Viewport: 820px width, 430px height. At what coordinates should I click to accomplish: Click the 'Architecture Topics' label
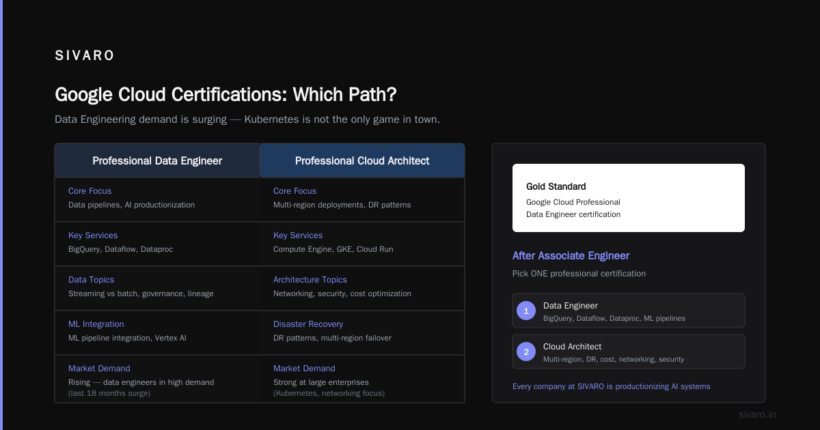click(310, 280)
